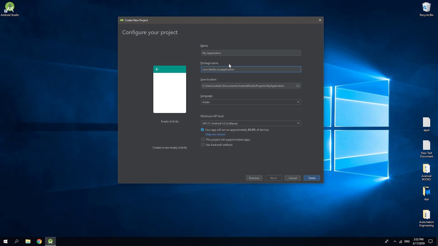Viewport: 438px width, 246px height.
Task: Select the New Text Document desktop icon
Action: [426, 149]
